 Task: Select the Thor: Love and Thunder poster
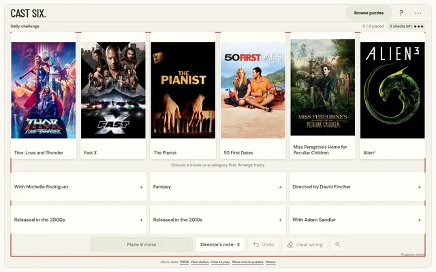coord(44,90)
